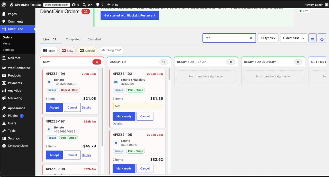329x177 pixels.
Task: Click the admin avatar icon
Action: [326, 5]
